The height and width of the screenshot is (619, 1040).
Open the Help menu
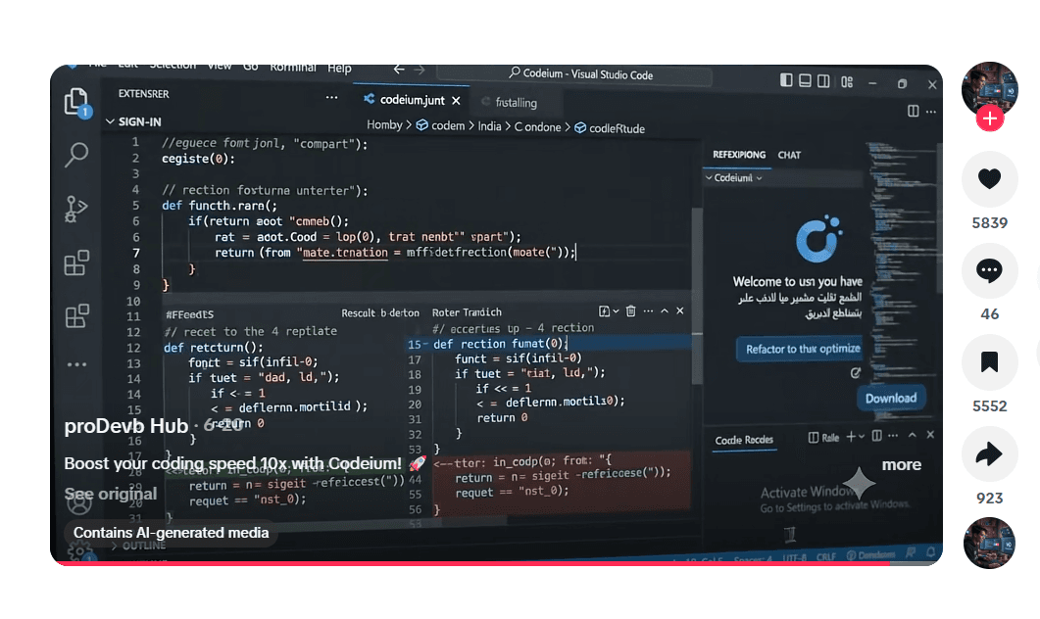(339, 69)
